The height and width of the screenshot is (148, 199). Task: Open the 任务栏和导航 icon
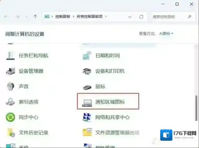[x=11, y=56]
